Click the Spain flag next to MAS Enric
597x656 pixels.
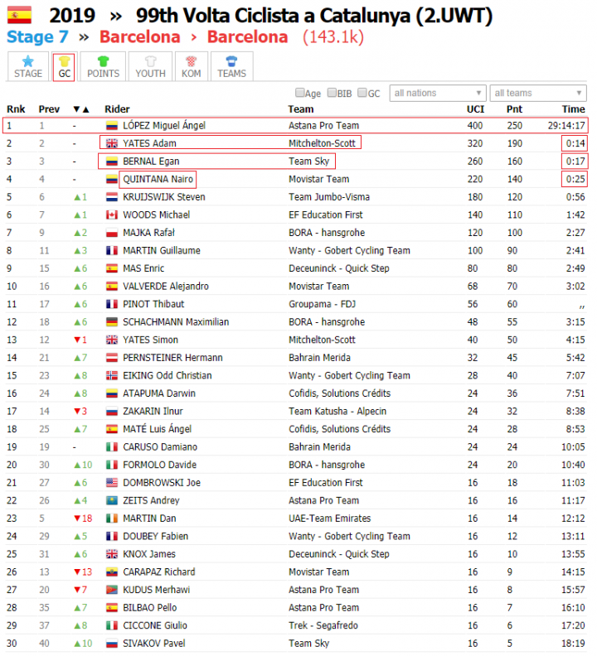pyautogui.click(x=111, y=268)
